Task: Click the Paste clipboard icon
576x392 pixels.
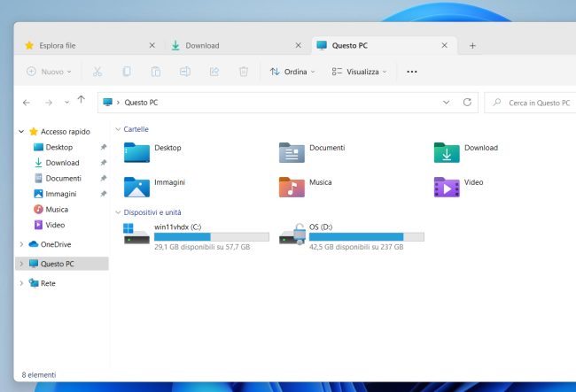Action: (x=156, y=72)
